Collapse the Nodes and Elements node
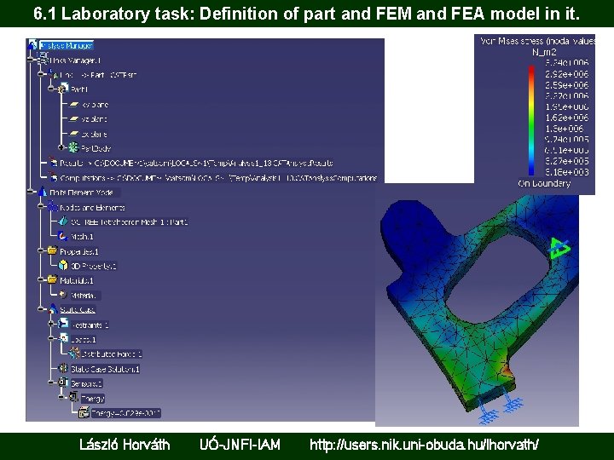The width and height of the screenshot is (614, 460). click(41, 206)
